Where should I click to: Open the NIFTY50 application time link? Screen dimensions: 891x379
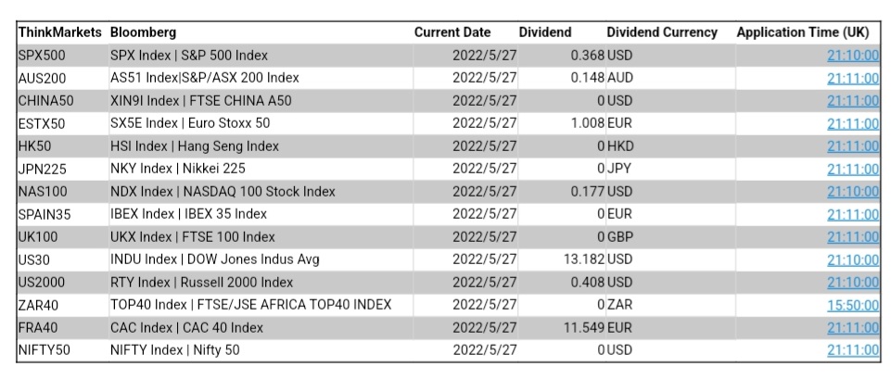click(x=852, y=350)
